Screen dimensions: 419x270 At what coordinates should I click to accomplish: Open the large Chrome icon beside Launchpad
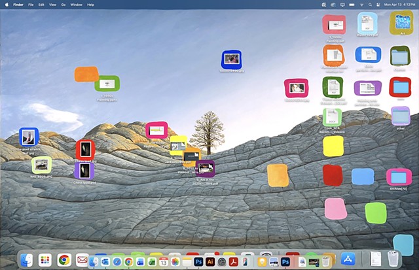(64, 260)
